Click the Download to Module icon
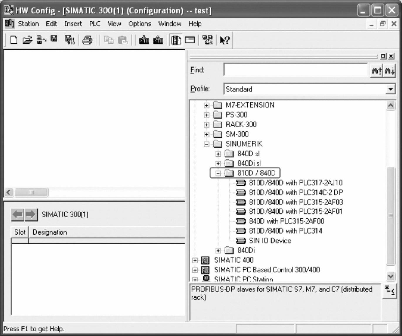Image resolution: width=402 pixels, height=336 pixels. tap(144, 40)
